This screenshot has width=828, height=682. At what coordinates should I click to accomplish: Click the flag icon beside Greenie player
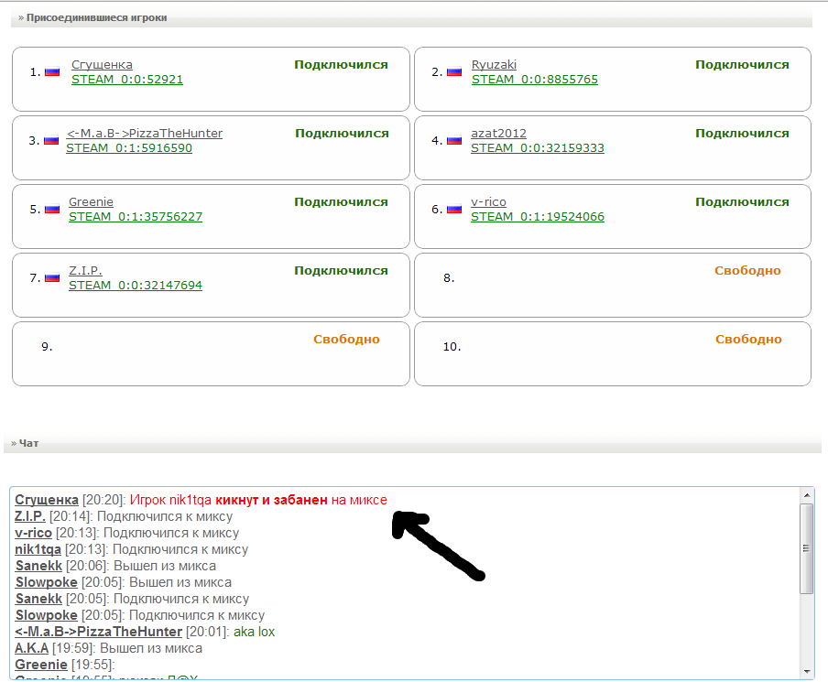coord(52,209)
